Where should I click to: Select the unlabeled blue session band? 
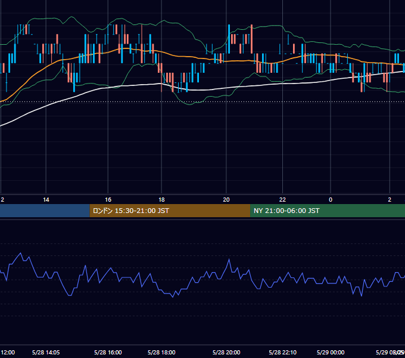click(x=45, y=211)
